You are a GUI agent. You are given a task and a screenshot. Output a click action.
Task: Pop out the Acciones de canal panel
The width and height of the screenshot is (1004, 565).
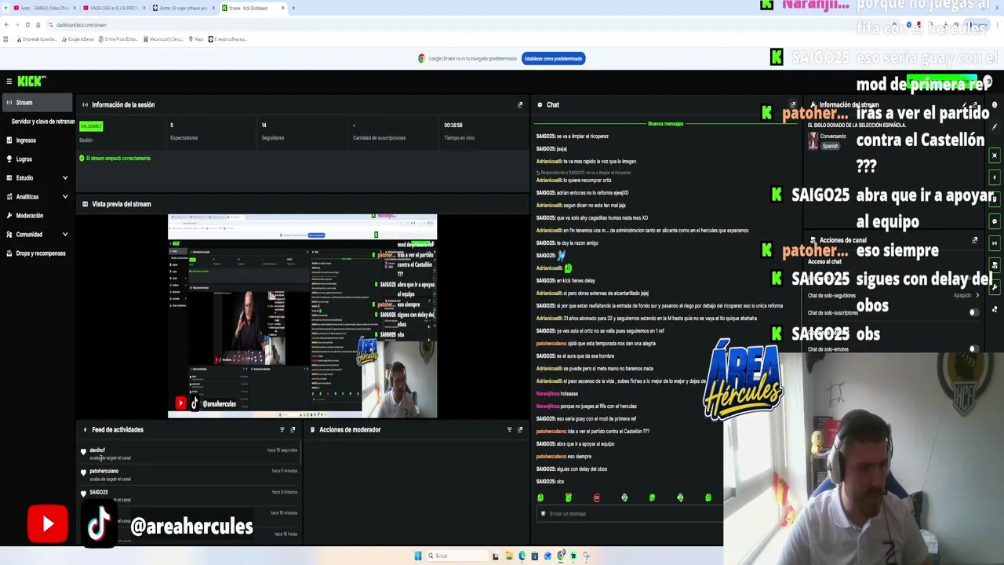[x=975, y=240]
